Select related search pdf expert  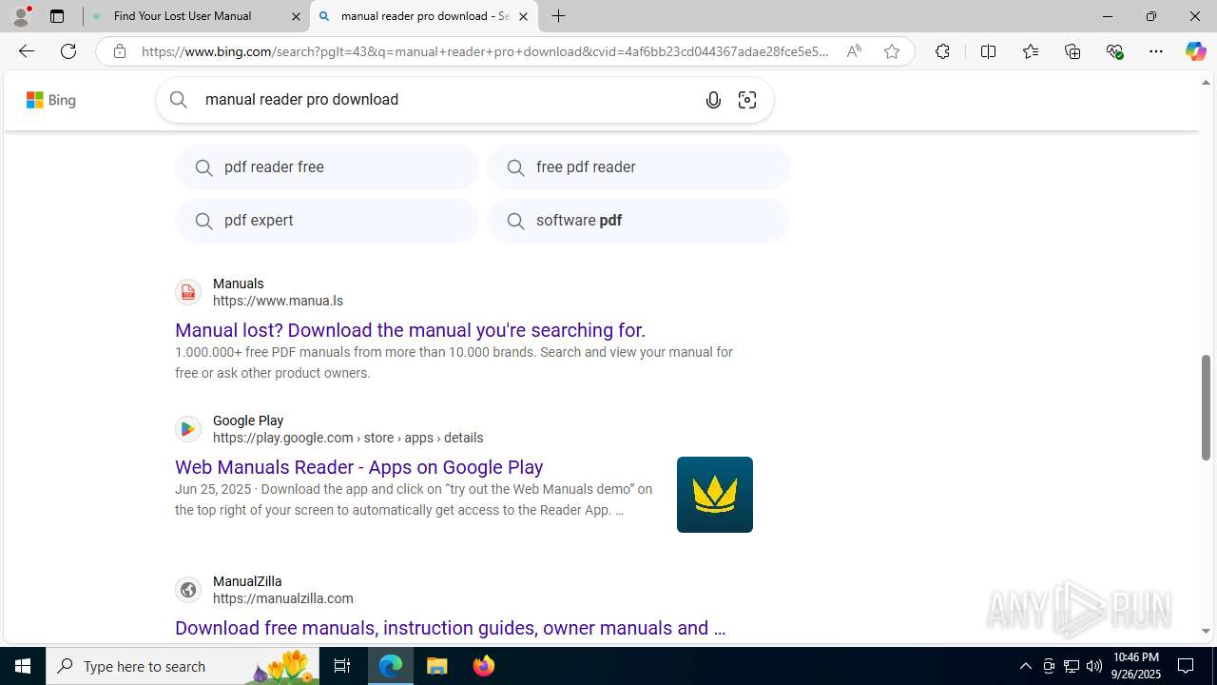(x=327, y=221)
